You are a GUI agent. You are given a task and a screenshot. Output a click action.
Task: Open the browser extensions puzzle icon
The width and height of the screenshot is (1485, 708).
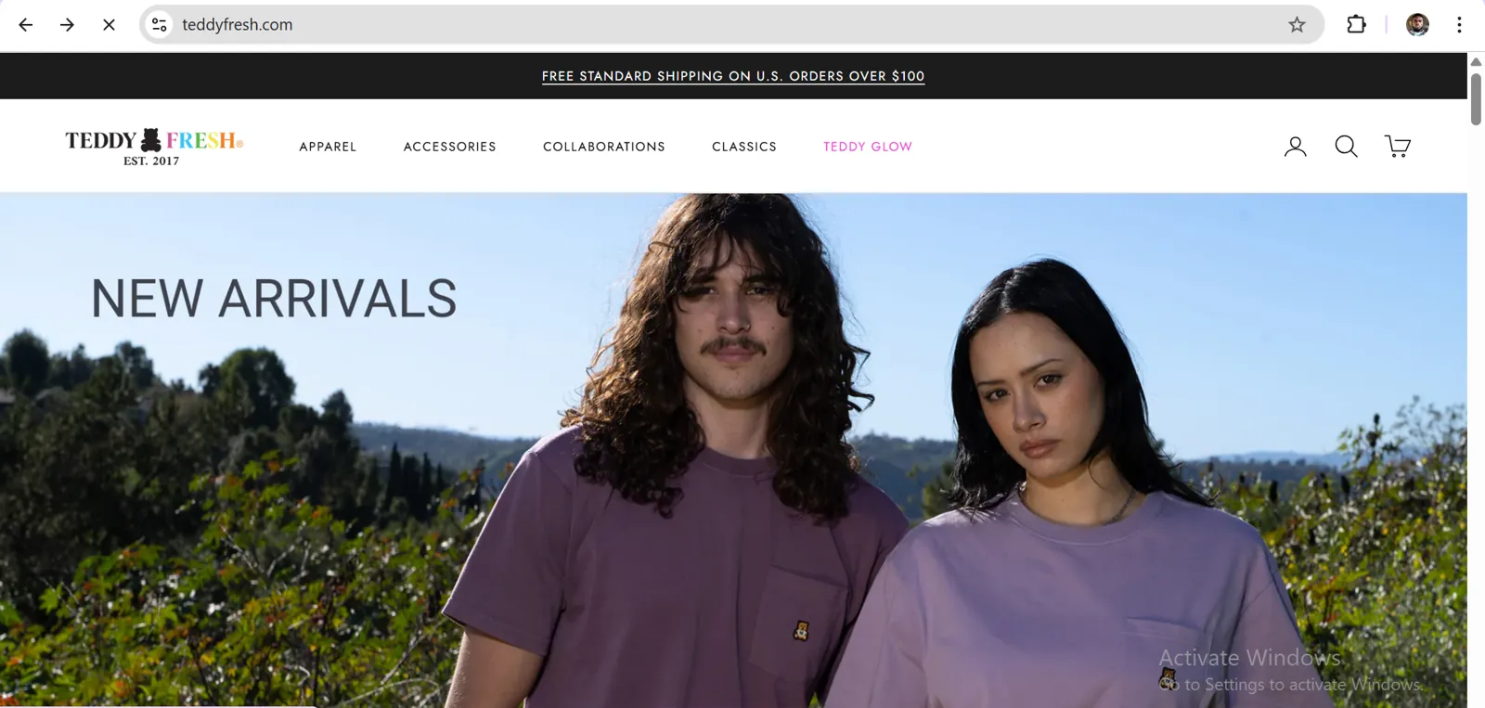[1356, 25]
